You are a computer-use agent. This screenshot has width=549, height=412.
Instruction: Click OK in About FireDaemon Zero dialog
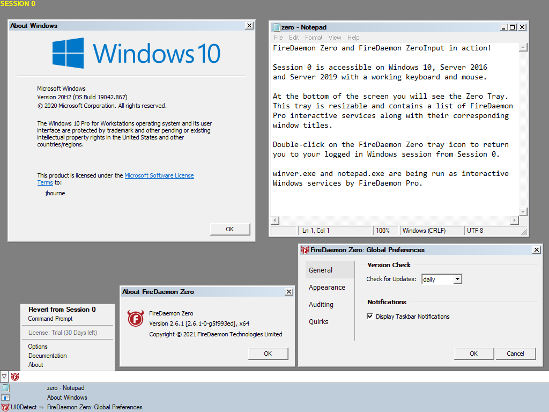[x=268, y=354]
